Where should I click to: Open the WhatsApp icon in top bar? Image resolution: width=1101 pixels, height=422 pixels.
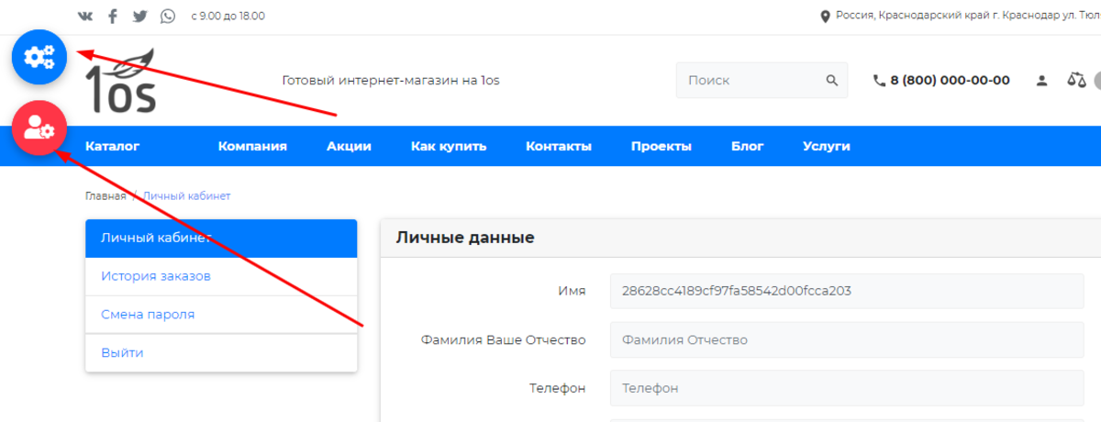[167, 17]
